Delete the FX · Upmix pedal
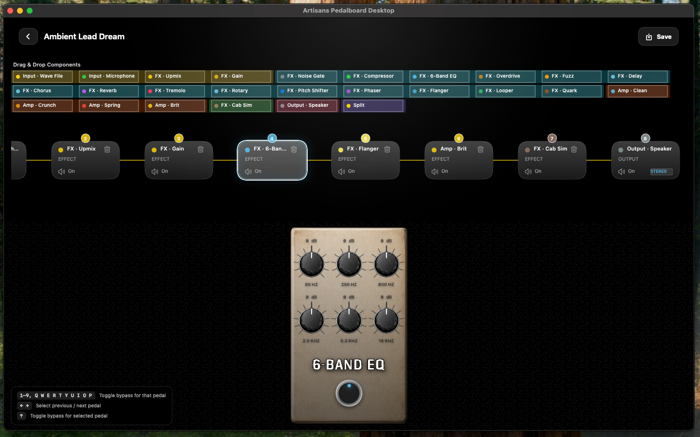This screenshot has width=700, height=437. [107, 149]
